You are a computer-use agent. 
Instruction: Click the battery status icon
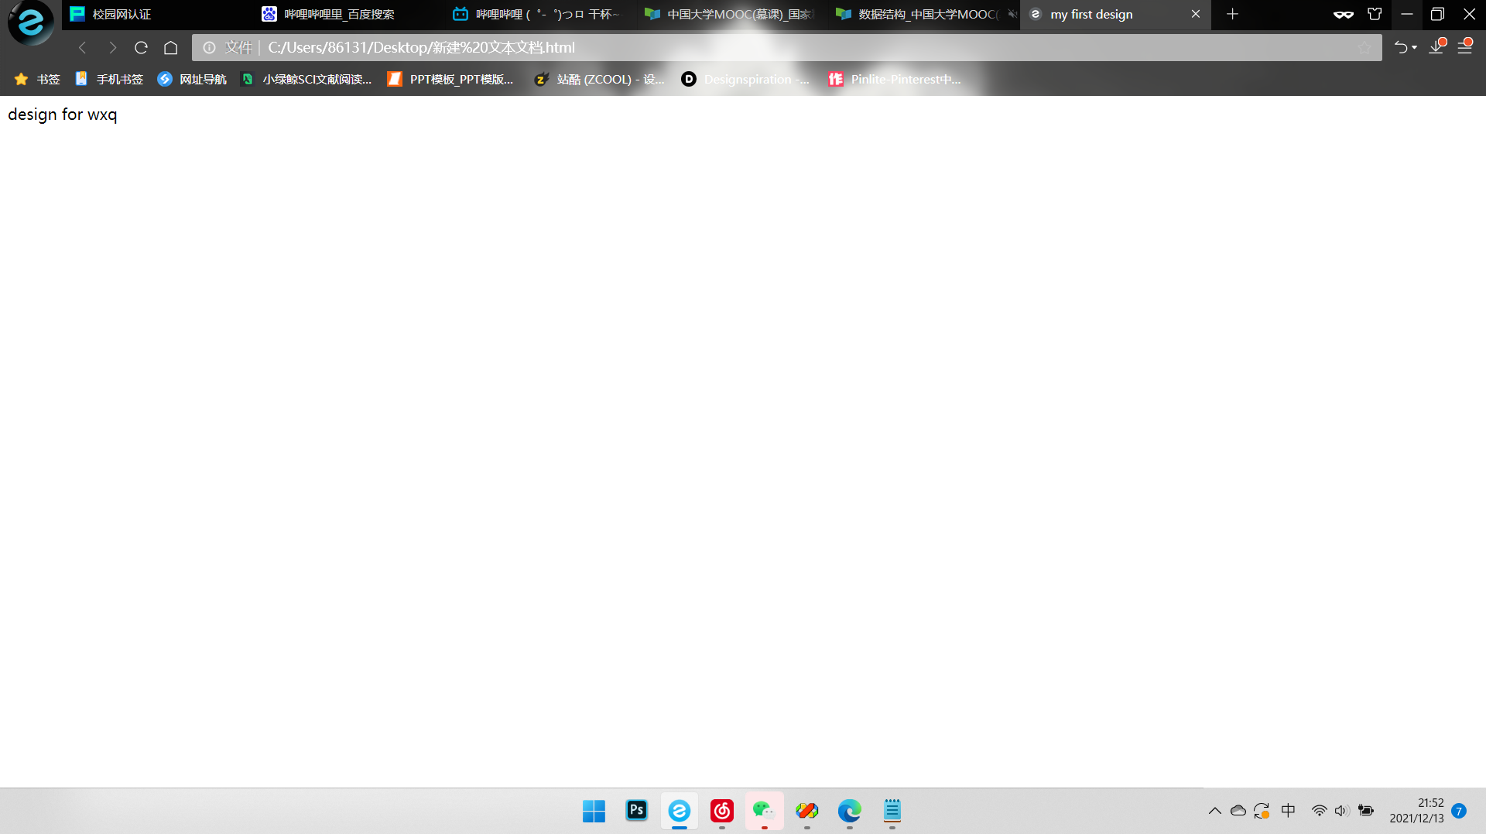click(x=1366, y=811)
